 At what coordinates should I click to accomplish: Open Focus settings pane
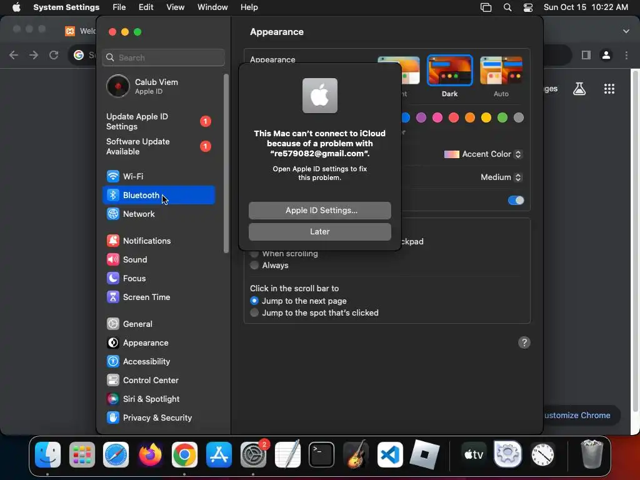tap(158, 278)
